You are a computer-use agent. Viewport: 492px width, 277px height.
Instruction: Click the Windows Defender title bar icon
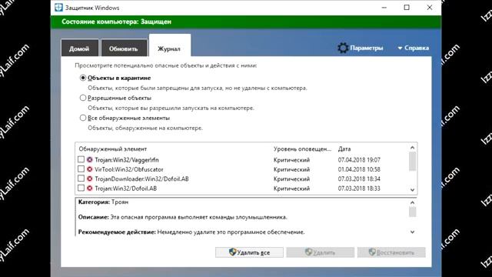58,8
